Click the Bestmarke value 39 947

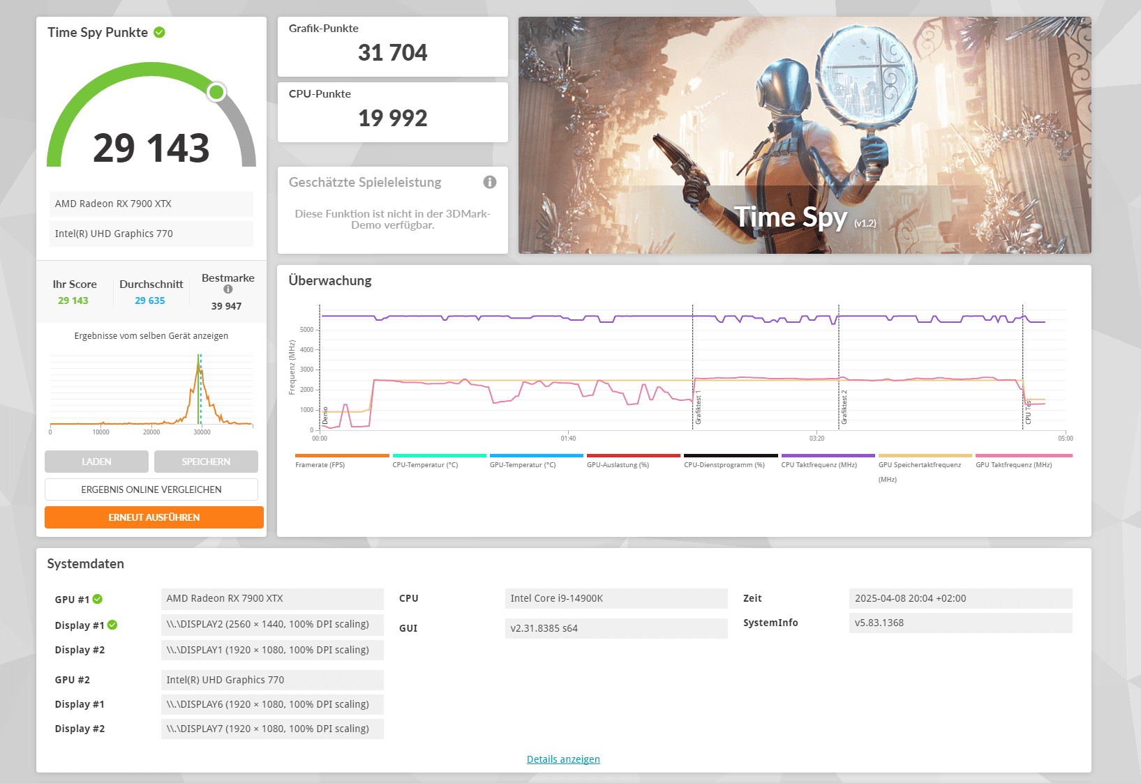coord(227,306)
